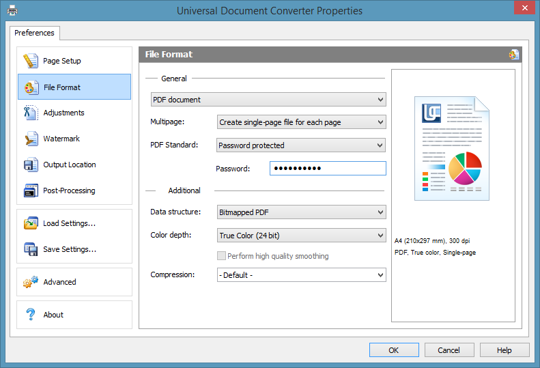Open the Color depth dropdown
The height and width of the screenshot is (368, 540).
tap(301, 236)
